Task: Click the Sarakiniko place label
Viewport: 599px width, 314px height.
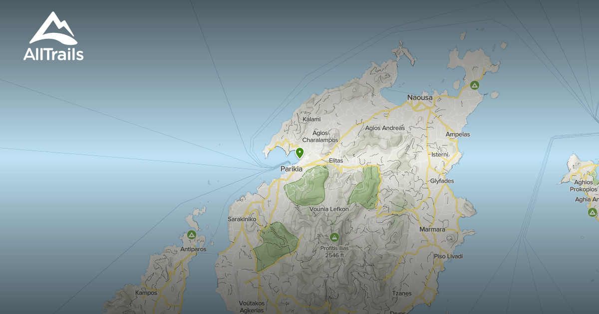Action: [242, 219]
